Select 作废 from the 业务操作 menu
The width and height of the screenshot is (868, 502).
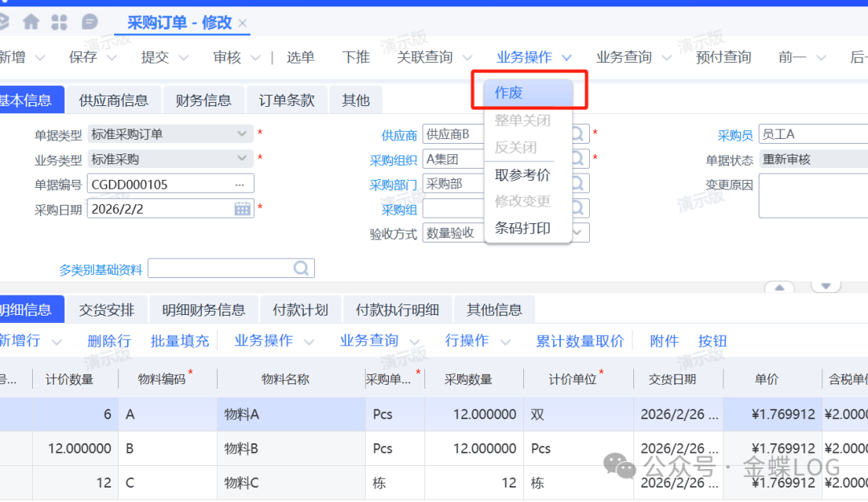pos(509,93)
